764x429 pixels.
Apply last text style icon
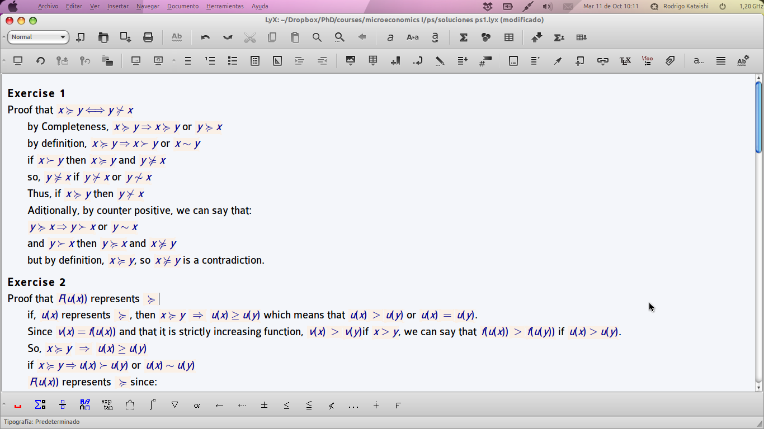435,37
